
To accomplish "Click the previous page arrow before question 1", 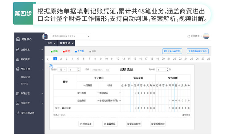I will [48, 59].
